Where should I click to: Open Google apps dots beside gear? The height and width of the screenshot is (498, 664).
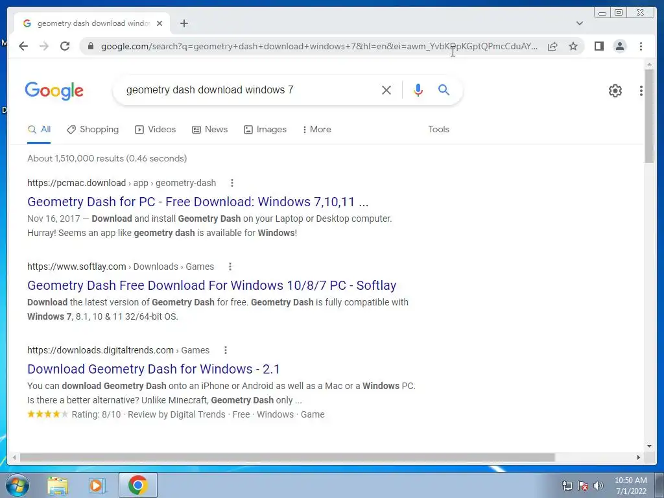click(x=641, y=90)
